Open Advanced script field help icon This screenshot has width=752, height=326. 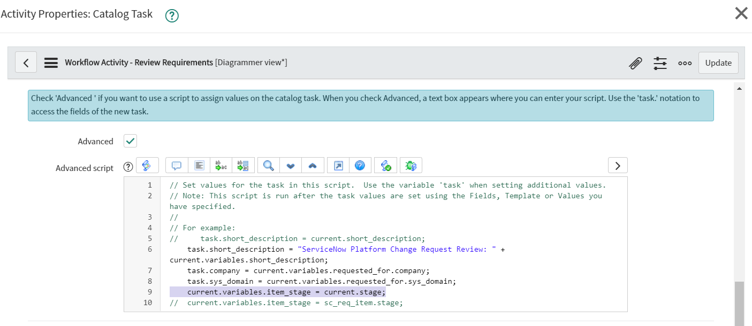pyautogui.click(x=128, y=167)
